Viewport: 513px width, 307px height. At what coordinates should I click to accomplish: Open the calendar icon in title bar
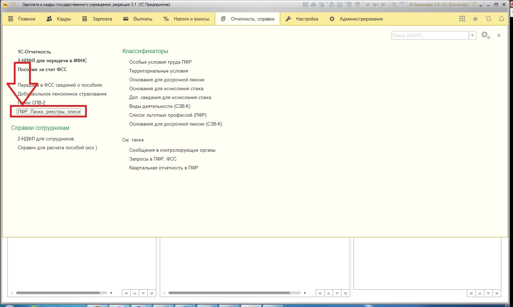[x=358, y=5]
